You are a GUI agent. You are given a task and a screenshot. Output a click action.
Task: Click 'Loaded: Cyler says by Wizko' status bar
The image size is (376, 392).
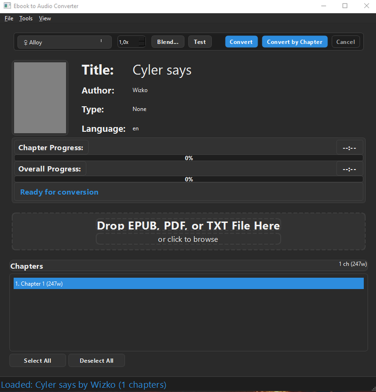[84, 385]
